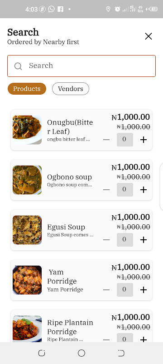Open the Ogbono soup product title

(69, 177)
